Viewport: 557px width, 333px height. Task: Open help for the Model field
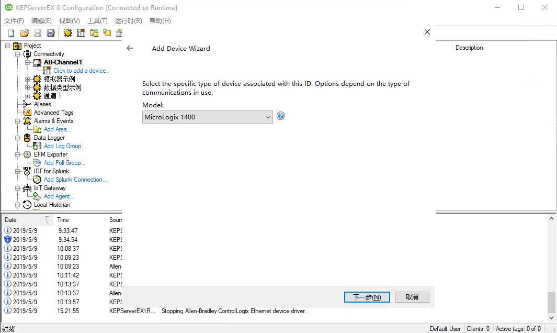point(281,116)
